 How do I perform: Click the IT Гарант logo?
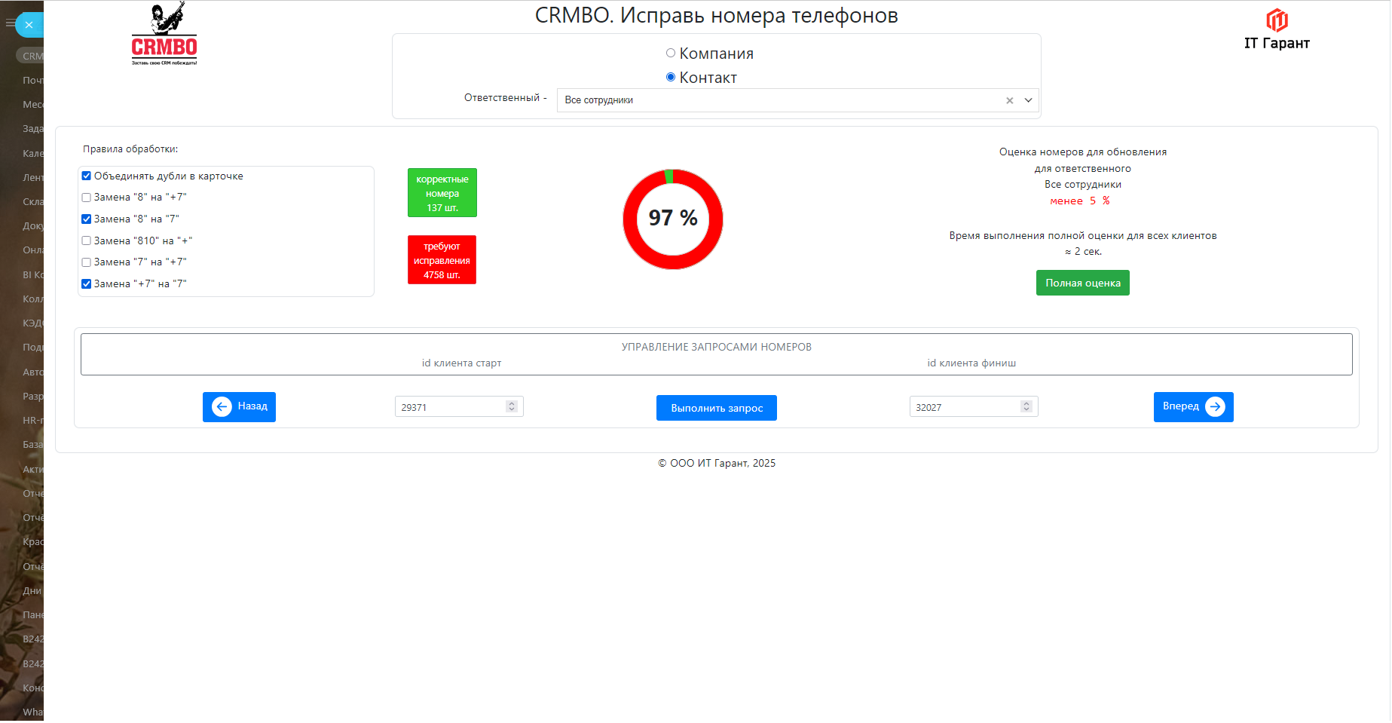click(1276, 30)
